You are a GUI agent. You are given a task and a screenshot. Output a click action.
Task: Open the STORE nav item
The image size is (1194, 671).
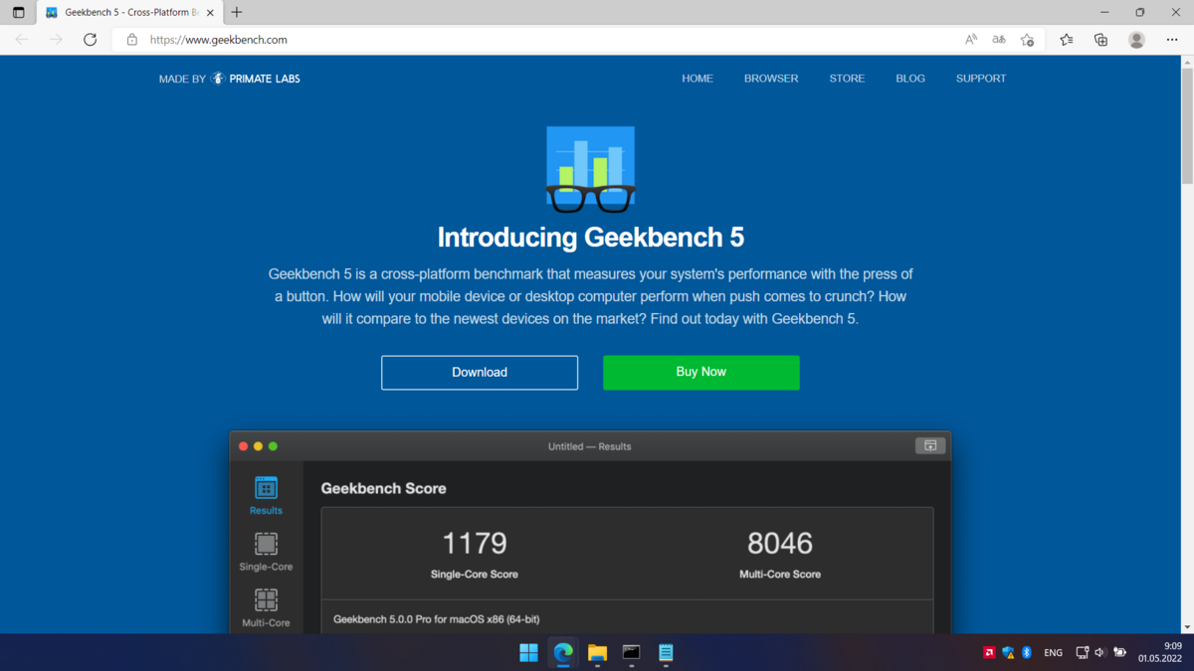(x=847, y=79)
